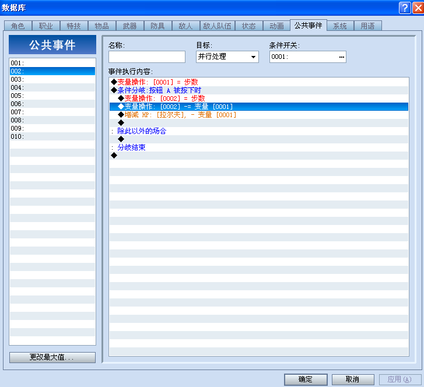Click the 应用(A) button
This screenshot has height=387, width=424.
400,379
